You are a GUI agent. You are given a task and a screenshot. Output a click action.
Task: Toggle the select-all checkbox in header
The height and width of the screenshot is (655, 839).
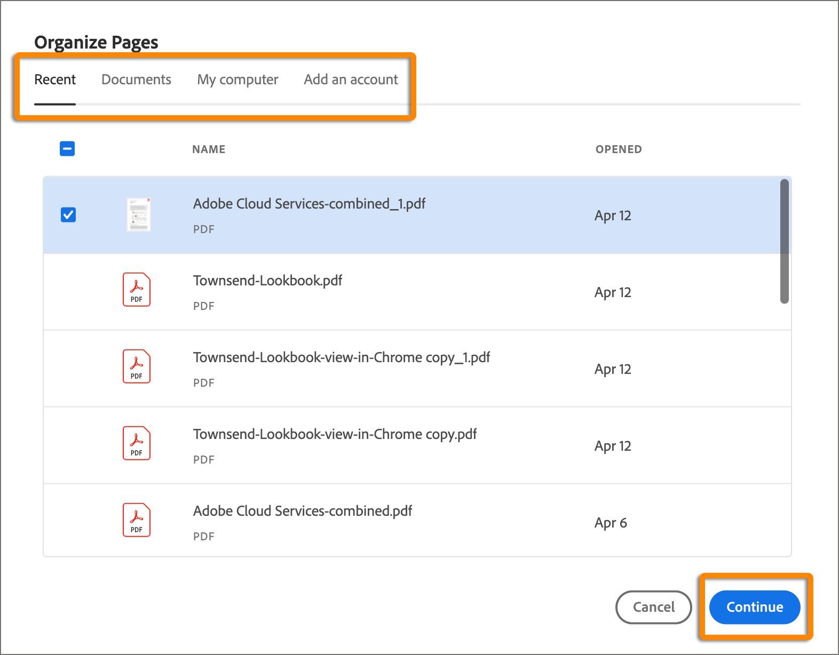click(67, 149)
